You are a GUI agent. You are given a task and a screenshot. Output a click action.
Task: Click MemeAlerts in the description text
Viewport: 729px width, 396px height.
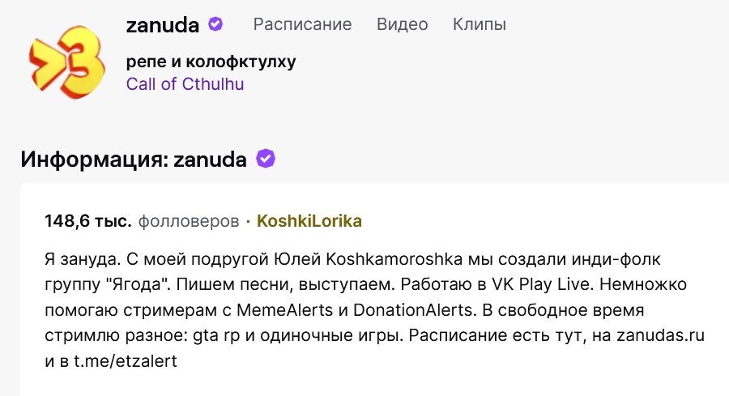pos(284,310)
